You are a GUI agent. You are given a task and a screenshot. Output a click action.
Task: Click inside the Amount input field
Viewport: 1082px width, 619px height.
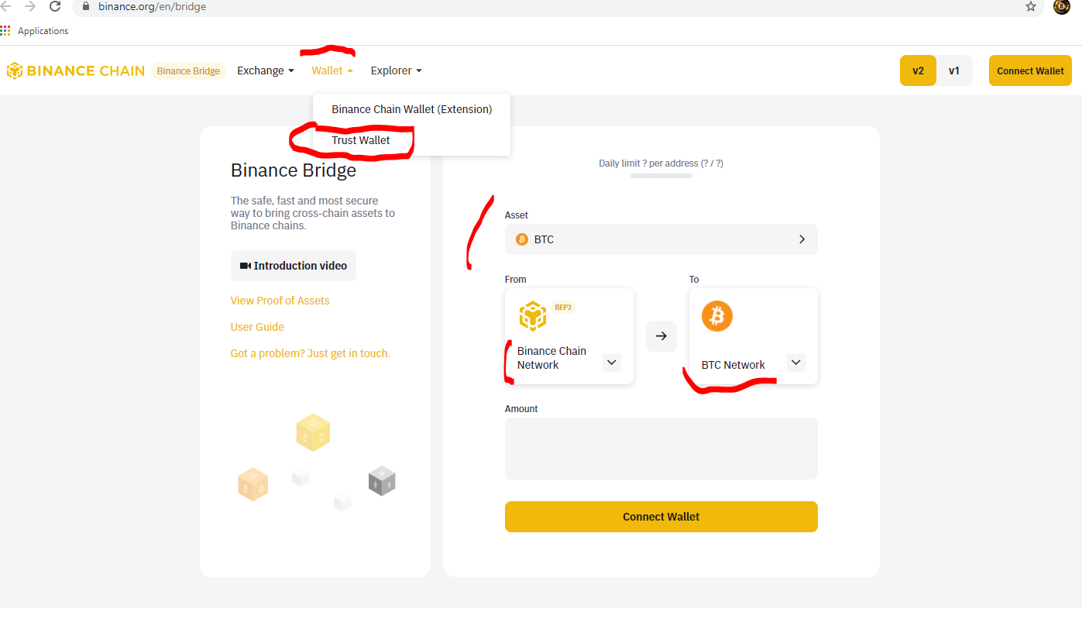click(661, 448)
